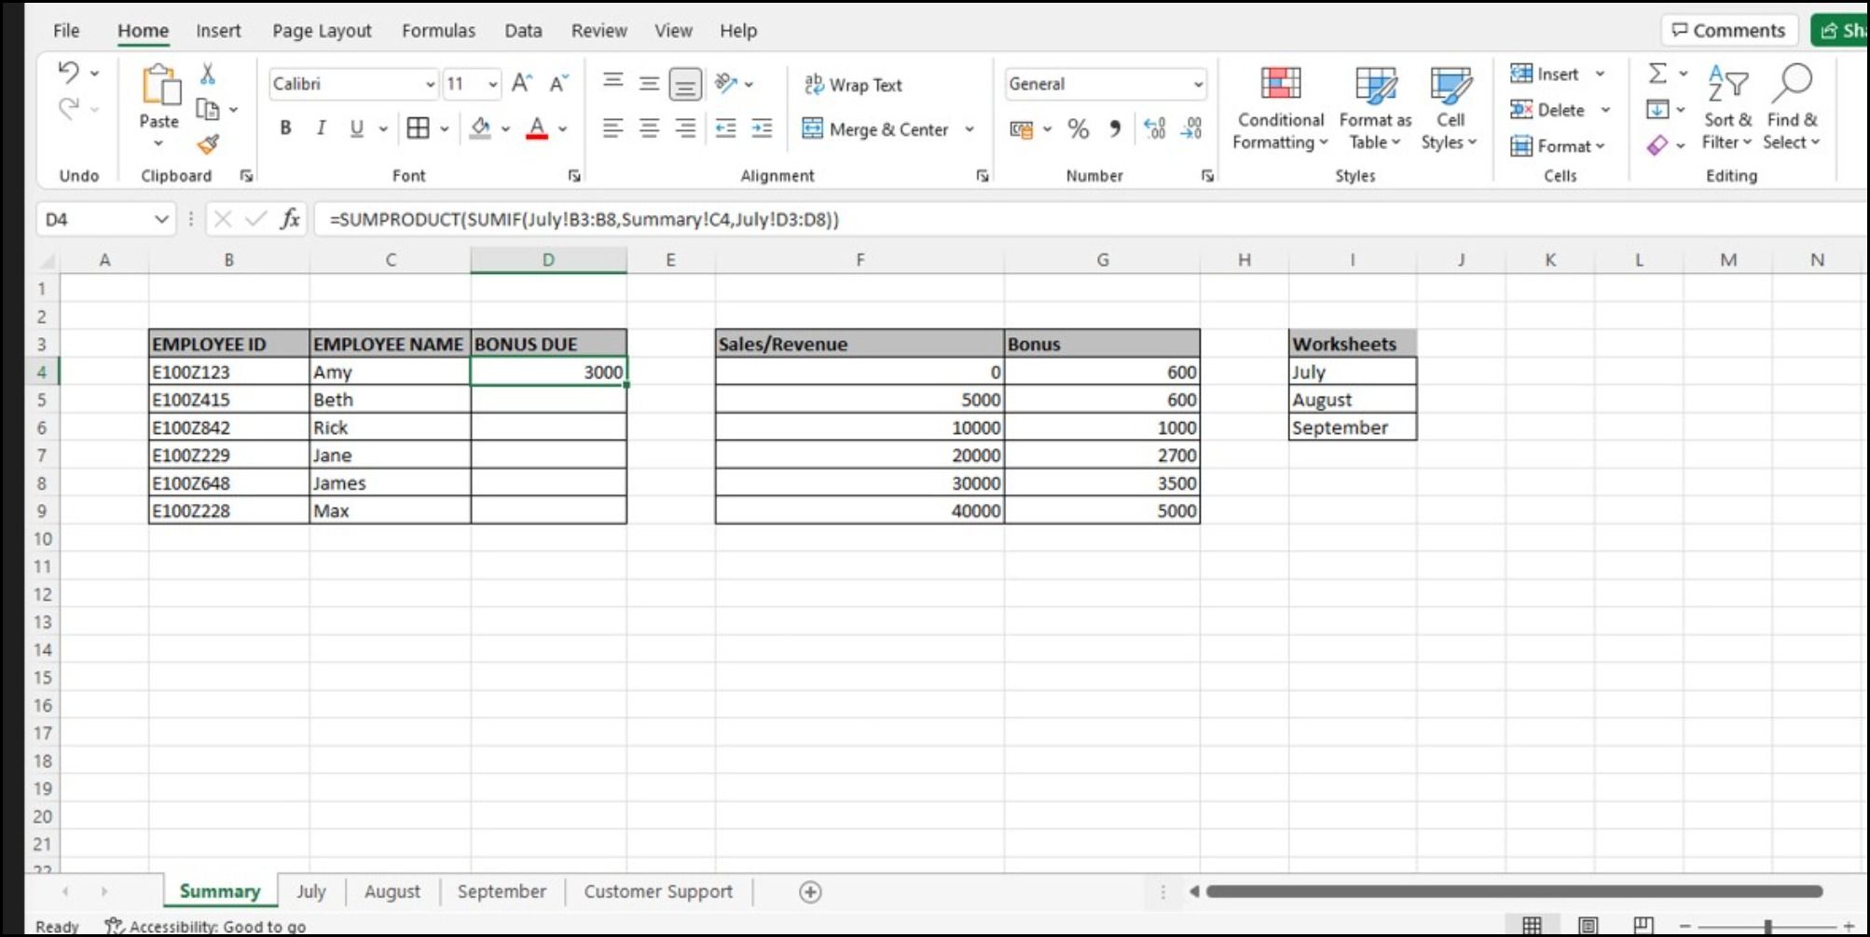Open the September worksheet tab

click(x=502, y=891)
